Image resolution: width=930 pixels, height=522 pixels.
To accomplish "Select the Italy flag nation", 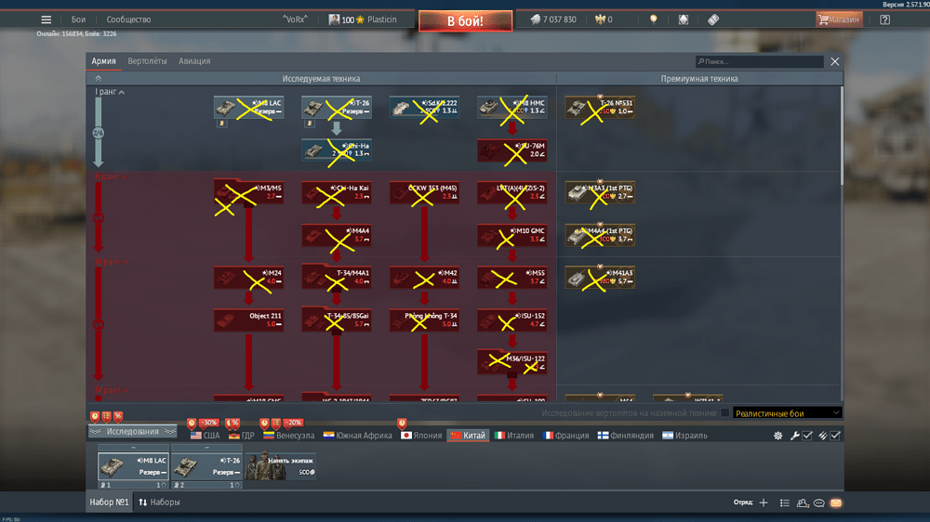I will [513, 436].
